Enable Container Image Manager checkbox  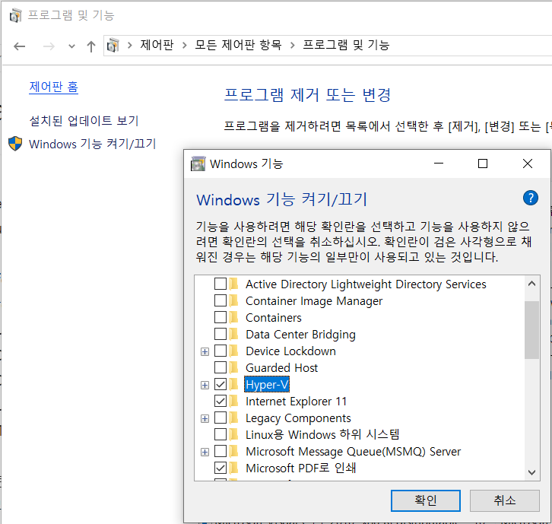click(x=220, y=300)
